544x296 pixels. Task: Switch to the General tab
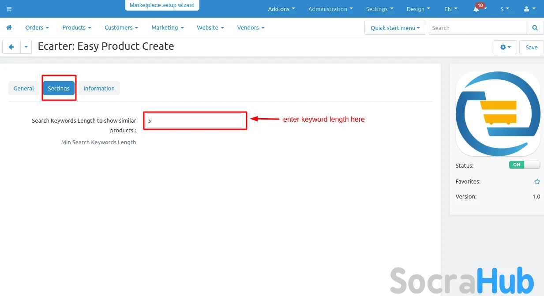click(24, 88)
